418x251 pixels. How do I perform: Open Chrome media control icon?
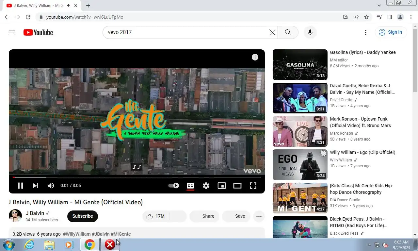pyautogui.click(x=379, y=17)
